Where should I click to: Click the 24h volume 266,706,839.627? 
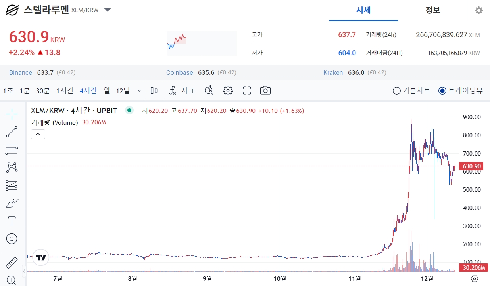(442, 35)
